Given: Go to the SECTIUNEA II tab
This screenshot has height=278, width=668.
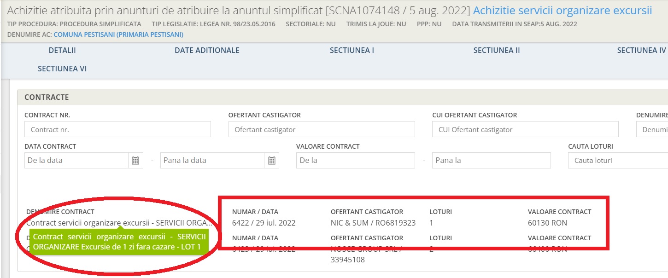Looking at the screenshot, I should pos(497,50).
